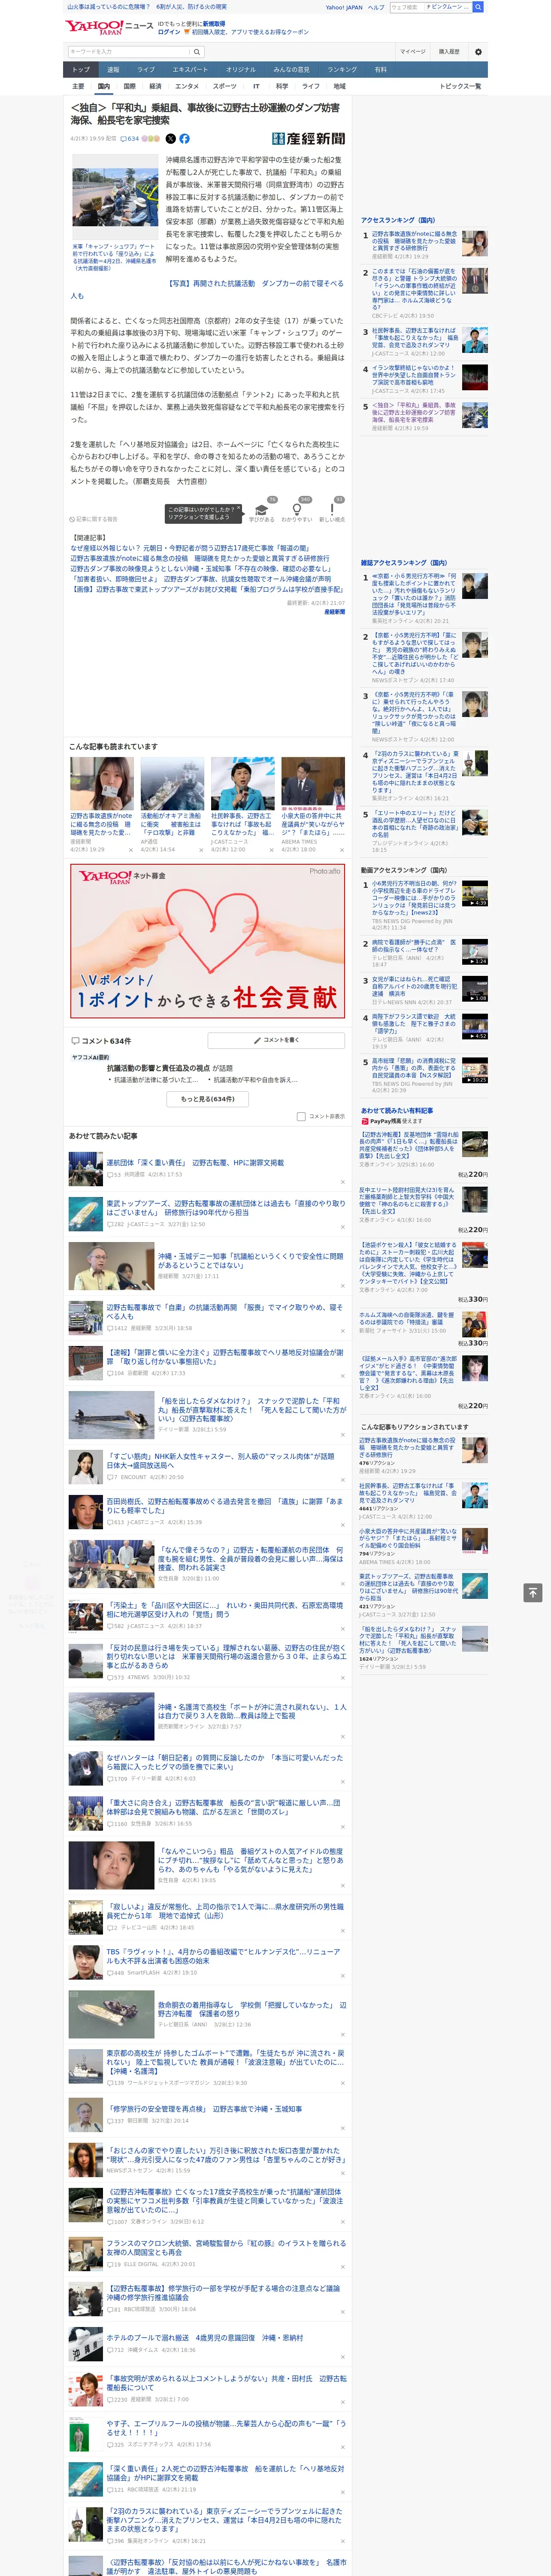This screenshot has width=551, height=2576.
Task: Open article 運航団体「深く重い責任」辺野古転覆
Action: coord(195,1163)
